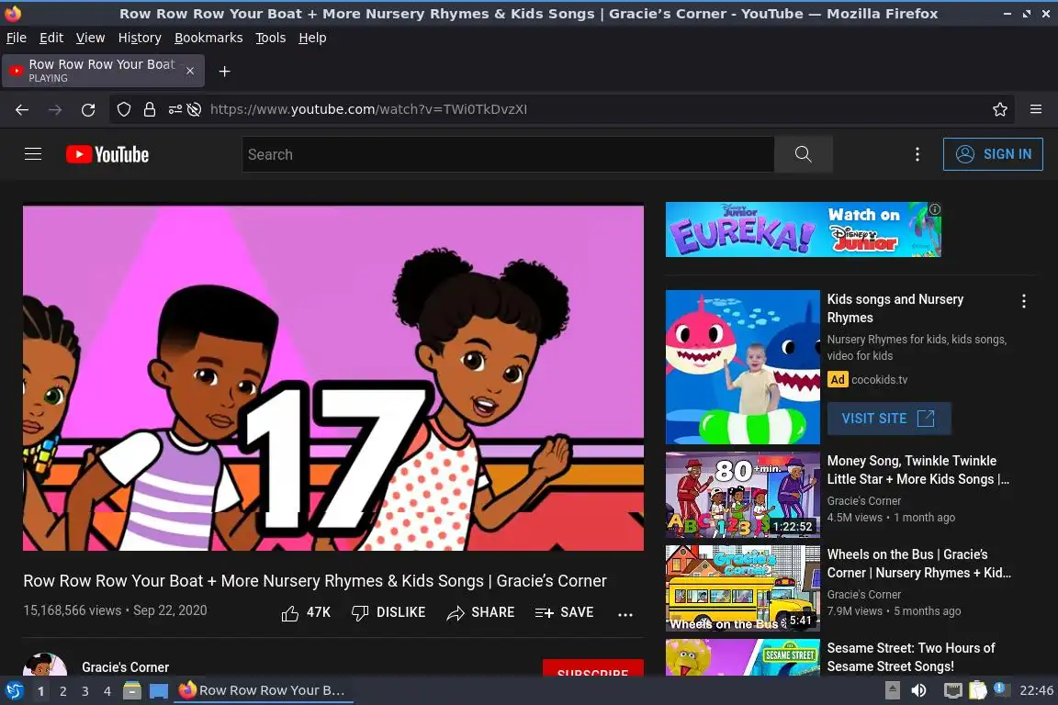Image resolution: width=1058 pixels, height=705 pixels.
Task: Click the thumbs-down Dislike icon
Action: 360,612
